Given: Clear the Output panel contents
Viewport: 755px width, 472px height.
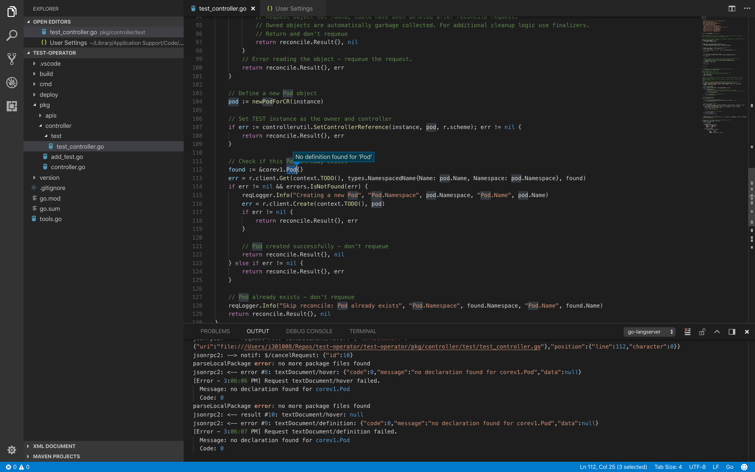Looking at the screenshot, I should pyautogui.click(x=687, y=332).
